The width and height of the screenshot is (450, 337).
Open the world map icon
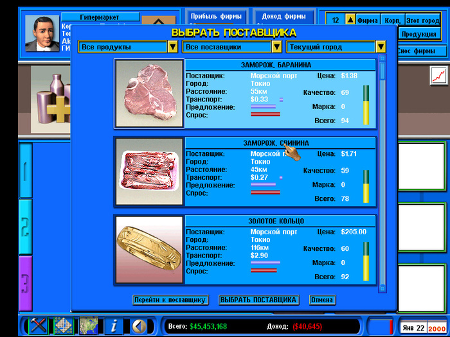pyautogui.click(x=88, y=325)
